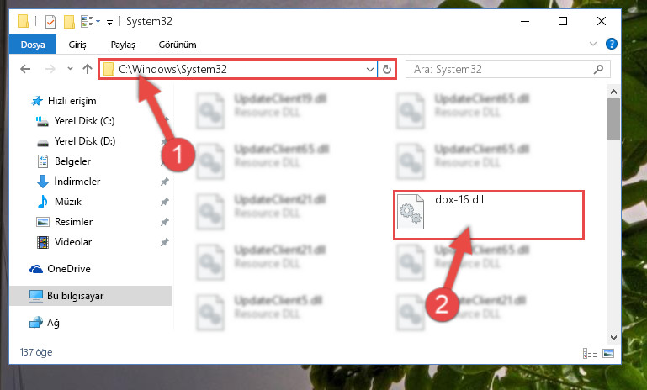Open the Dosya tab

pos(33,45)
